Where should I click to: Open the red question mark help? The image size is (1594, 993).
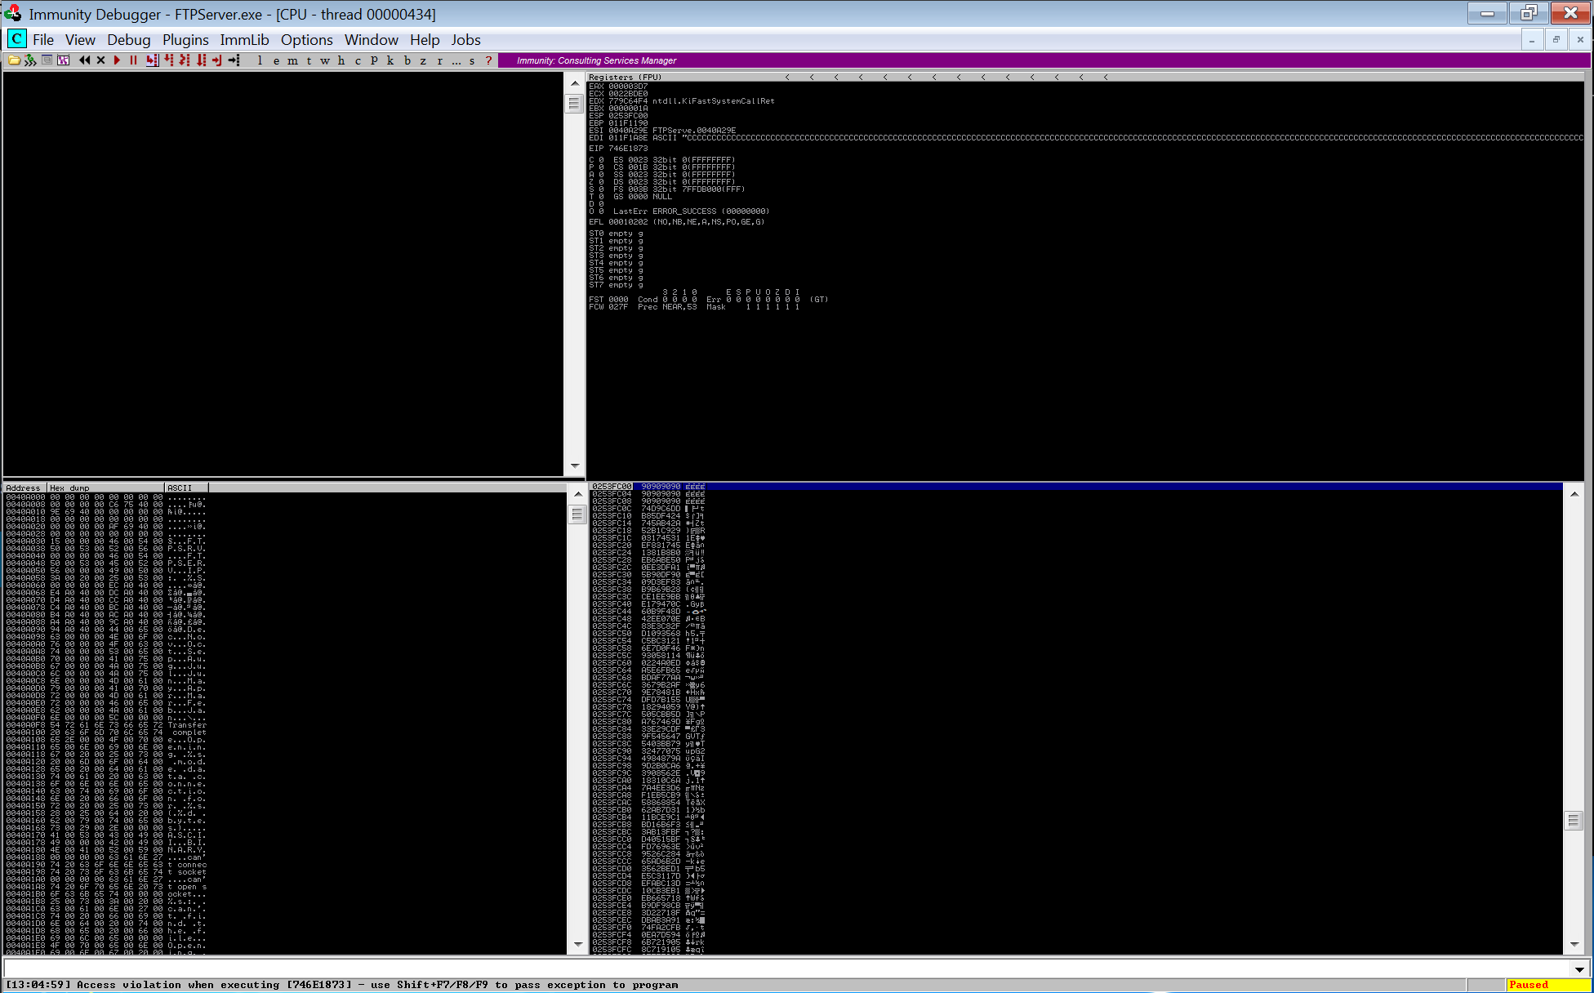click(488, 60)
